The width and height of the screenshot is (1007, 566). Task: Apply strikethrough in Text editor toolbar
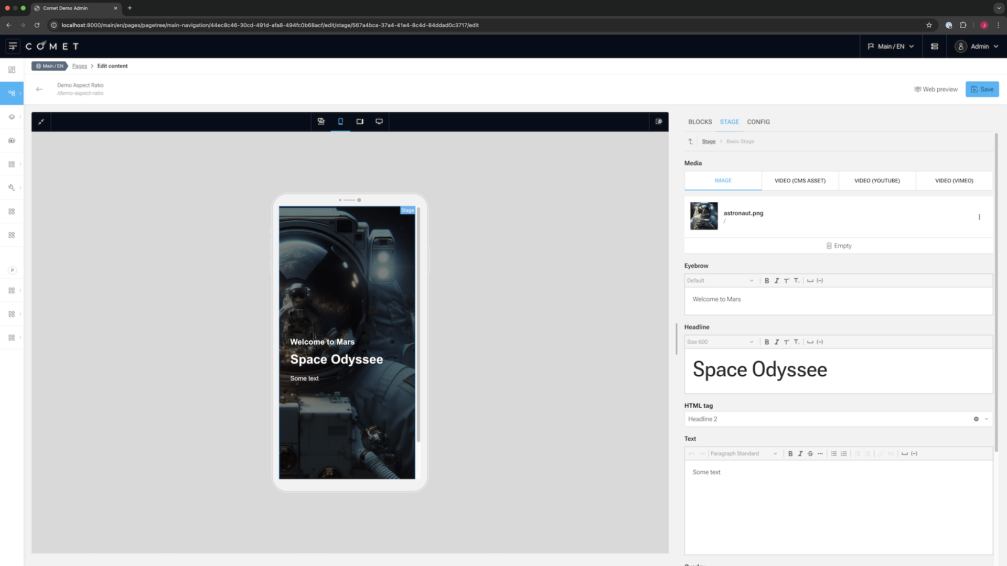(810, 454)
